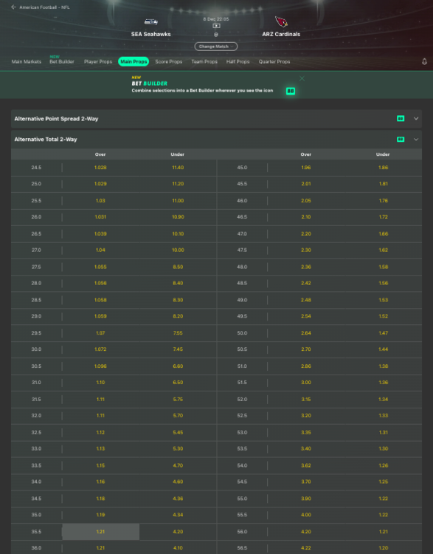Image resolution: width=433 pixels, height=554 pixels.
Task: Click the Cardinals team logo
Action: point(281,22)
